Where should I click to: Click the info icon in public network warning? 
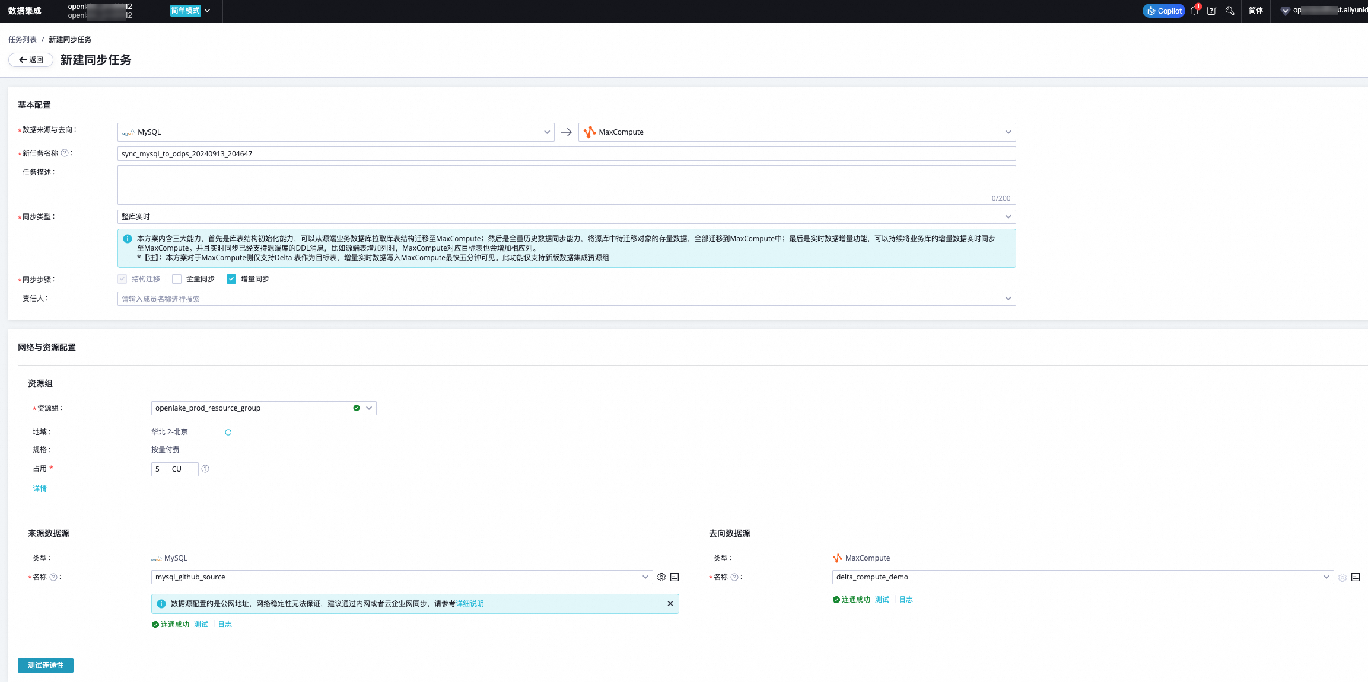pyautogui.click(x=161, y=604)
